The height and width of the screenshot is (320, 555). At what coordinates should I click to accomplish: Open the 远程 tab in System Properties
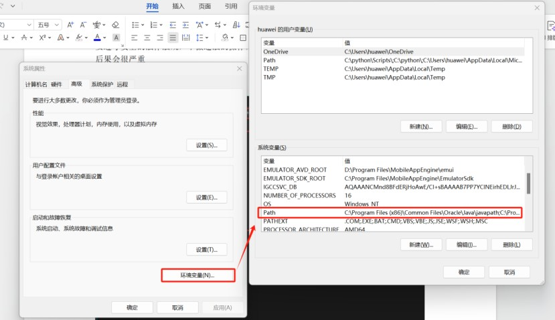[x=123, y=84]
